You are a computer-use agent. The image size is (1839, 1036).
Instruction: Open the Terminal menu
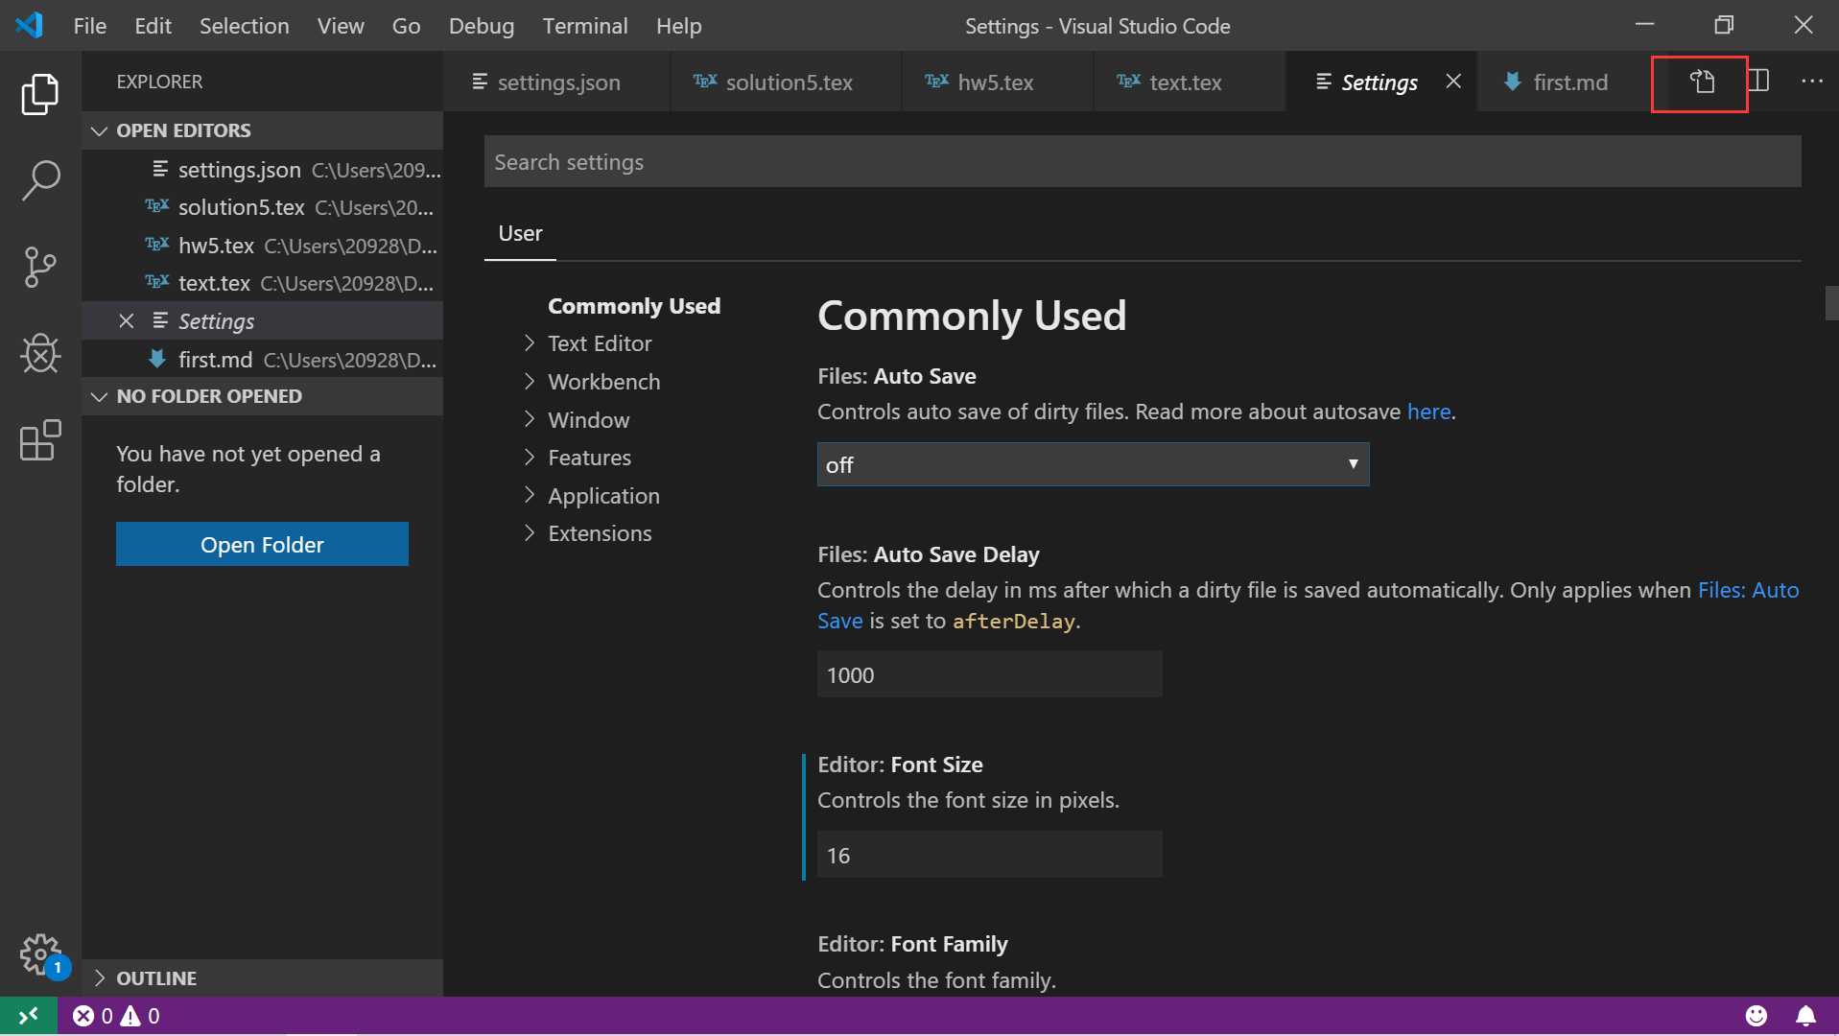pos(585,26)
